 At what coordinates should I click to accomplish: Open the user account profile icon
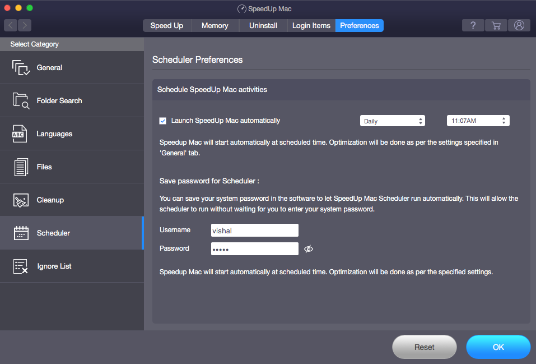pyautogui.click(x=519, y=25)
